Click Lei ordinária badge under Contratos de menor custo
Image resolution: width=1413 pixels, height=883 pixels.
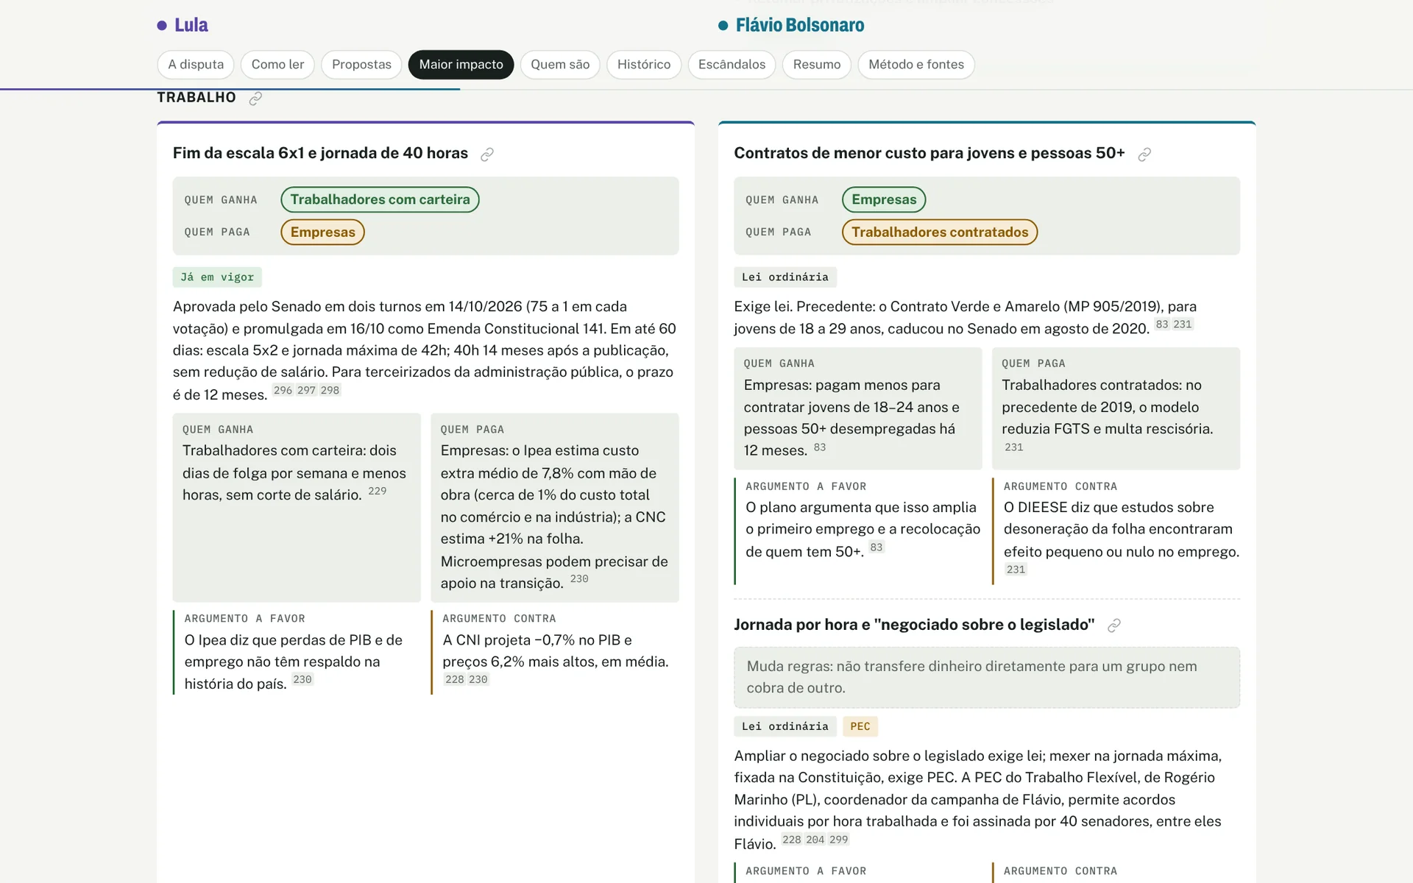tap(785, 277)
